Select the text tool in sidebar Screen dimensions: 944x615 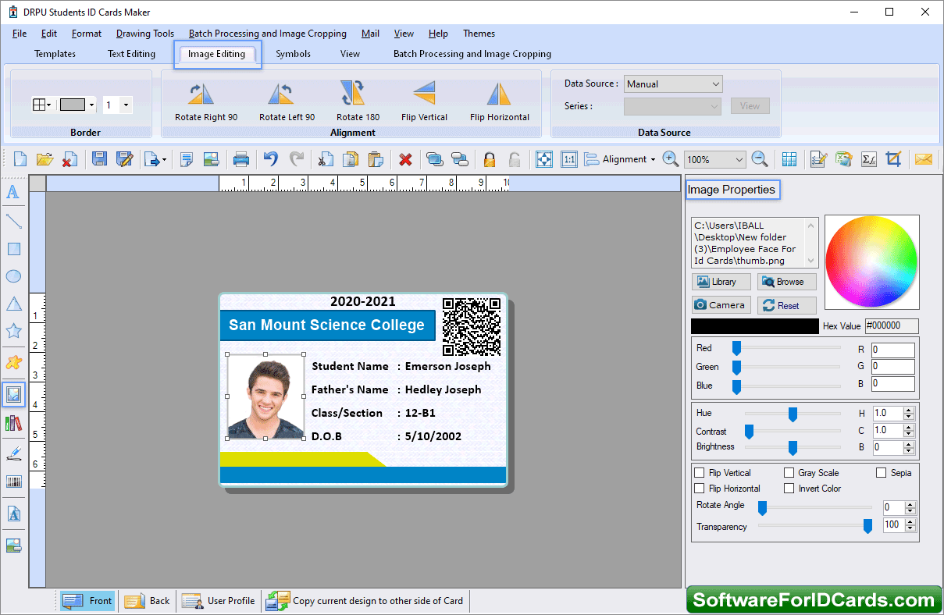point(13,192)
